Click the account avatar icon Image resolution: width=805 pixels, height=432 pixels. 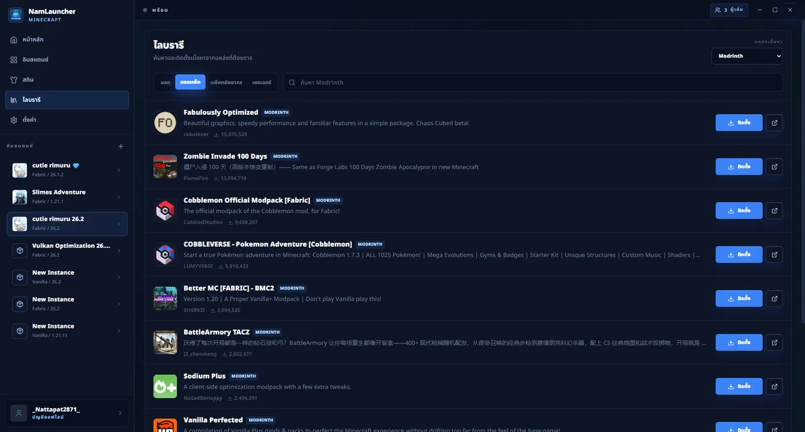(x=19, y=413)
